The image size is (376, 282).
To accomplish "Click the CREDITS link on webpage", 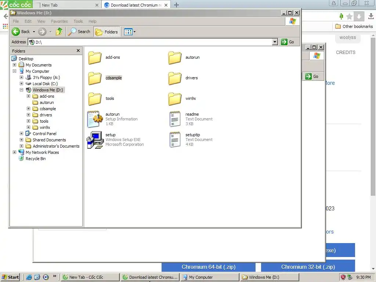I will (346, 53).
